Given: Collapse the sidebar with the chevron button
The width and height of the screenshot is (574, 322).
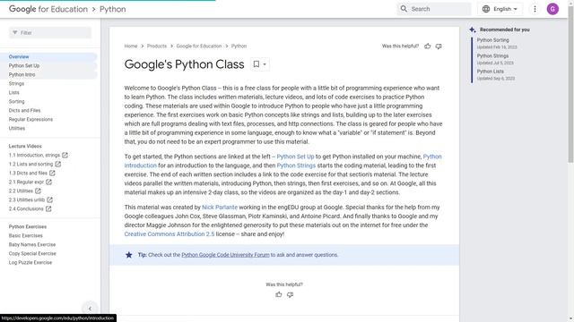Looking at the screenshot, I should (90, 309).
